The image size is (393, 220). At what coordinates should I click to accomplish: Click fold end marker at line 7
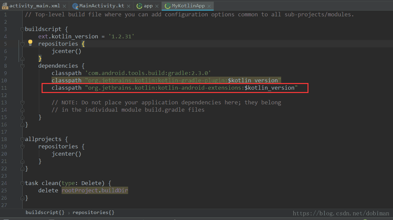coord(22,59)
